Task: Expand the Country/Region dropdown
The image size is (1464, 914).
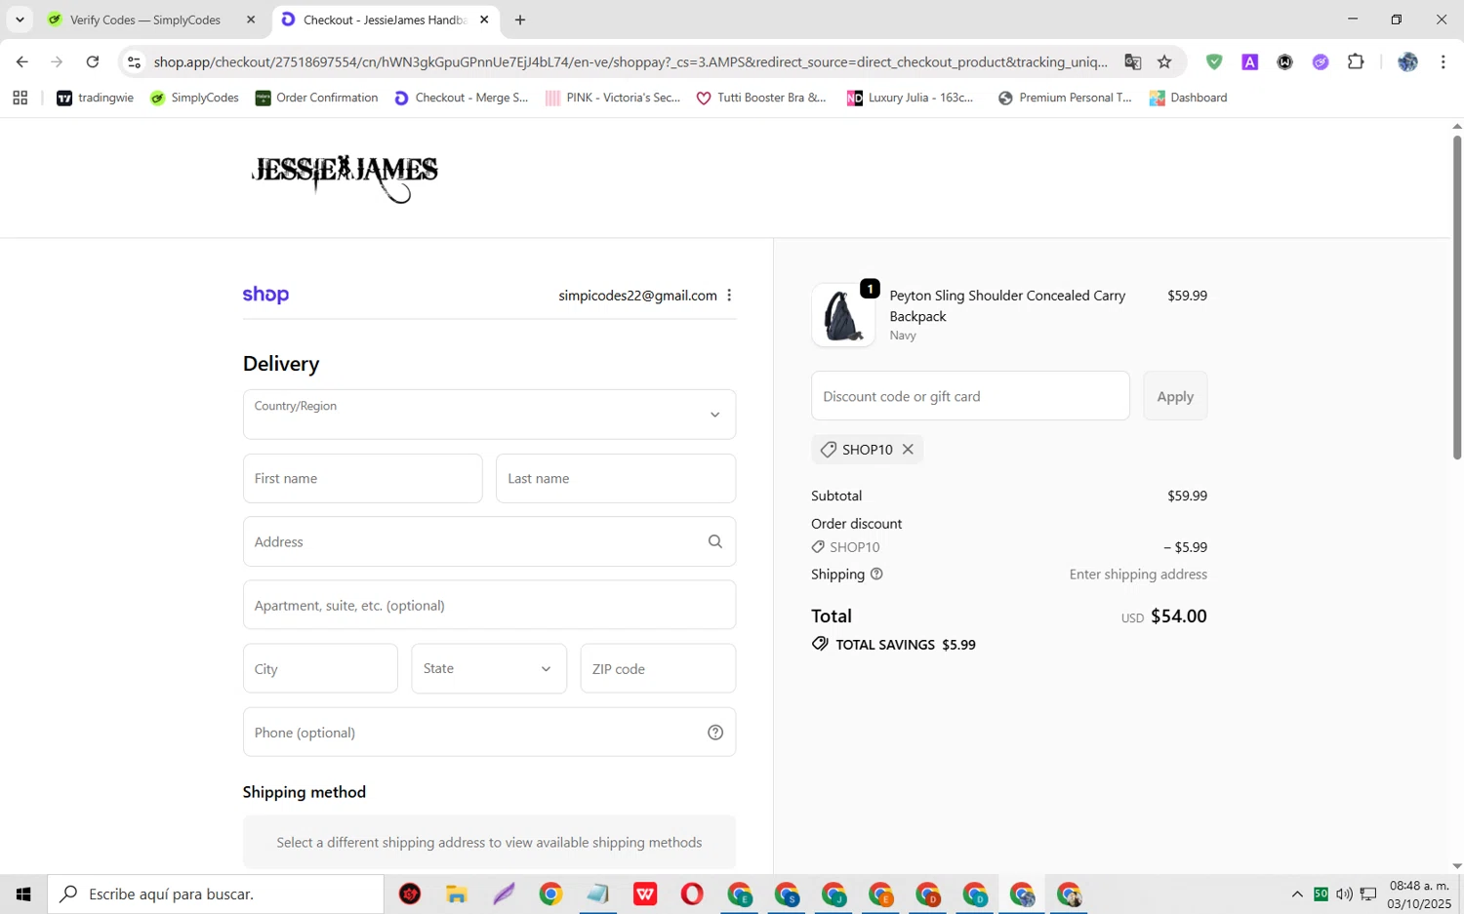Action: click(x=489, y=415)
